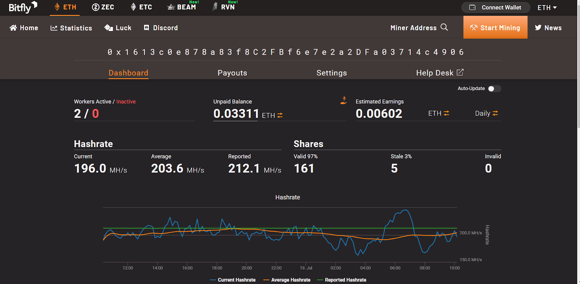Click the Unpaid Balance value 0.03311
Viewport: 580px width, 284px height.
(236, 114)
